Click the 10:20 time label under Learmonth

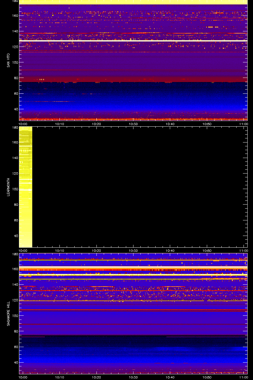[96, 250]
